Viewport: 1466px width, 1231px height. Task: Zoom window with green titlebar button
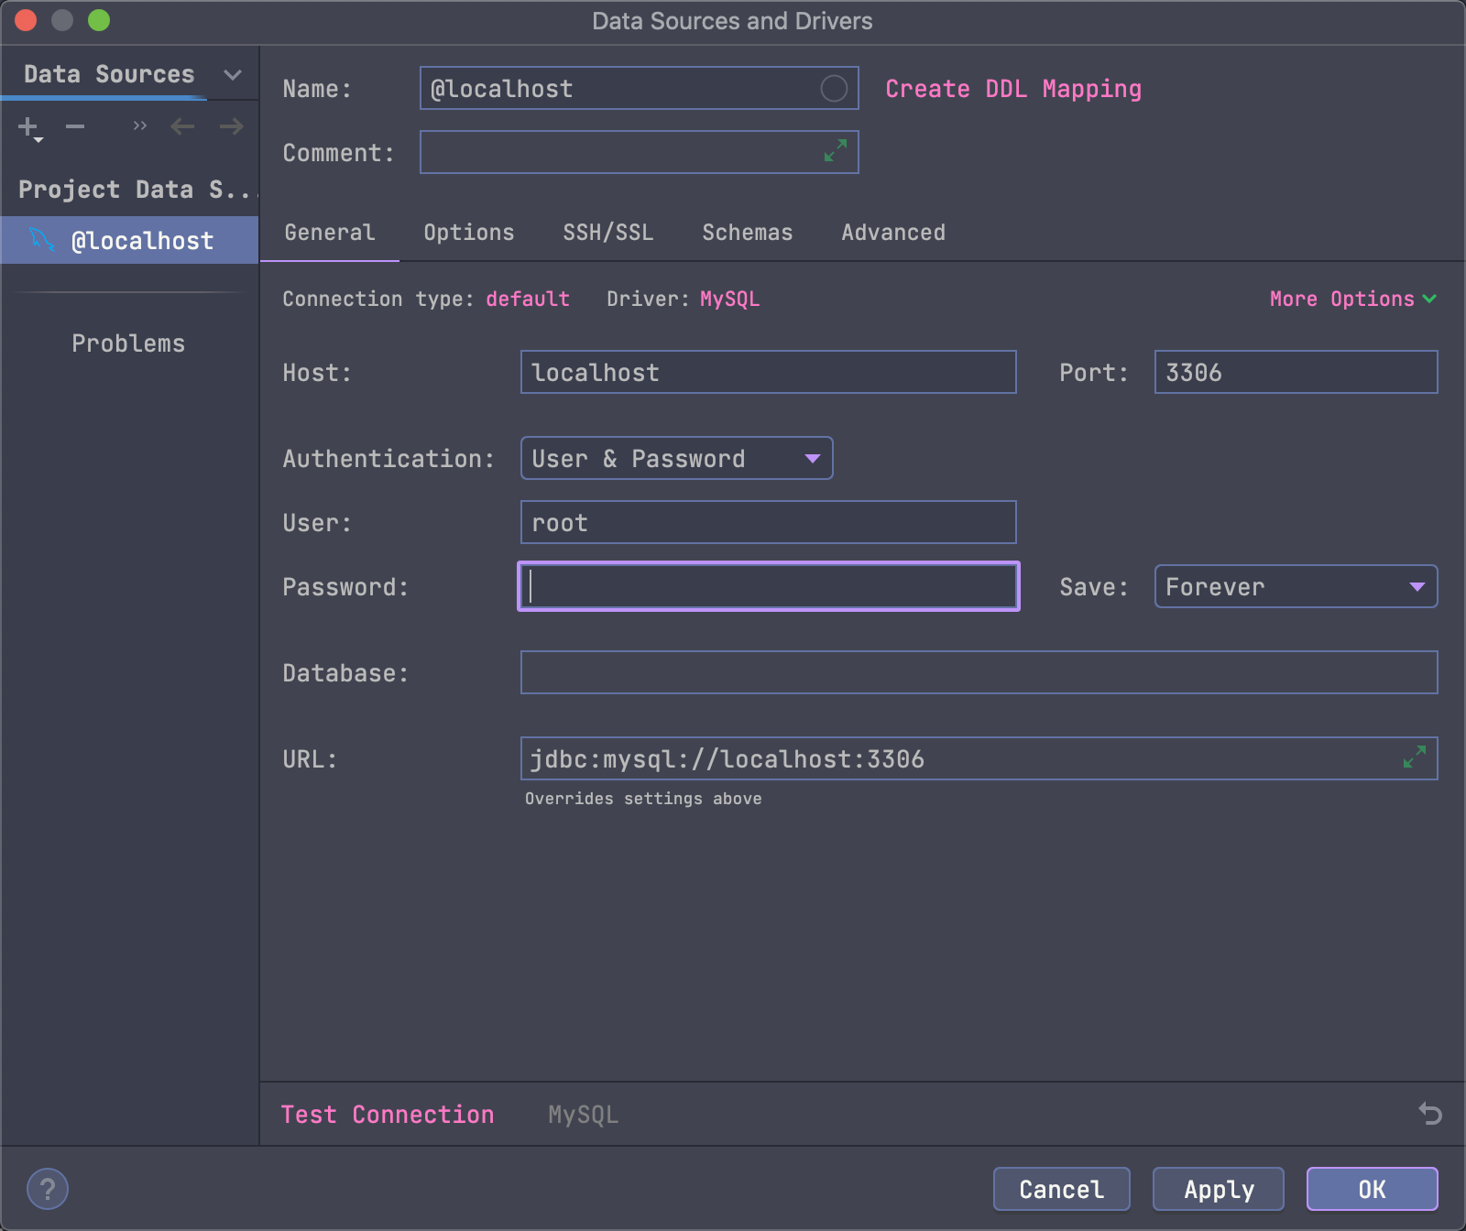click(x=99, y=20)
